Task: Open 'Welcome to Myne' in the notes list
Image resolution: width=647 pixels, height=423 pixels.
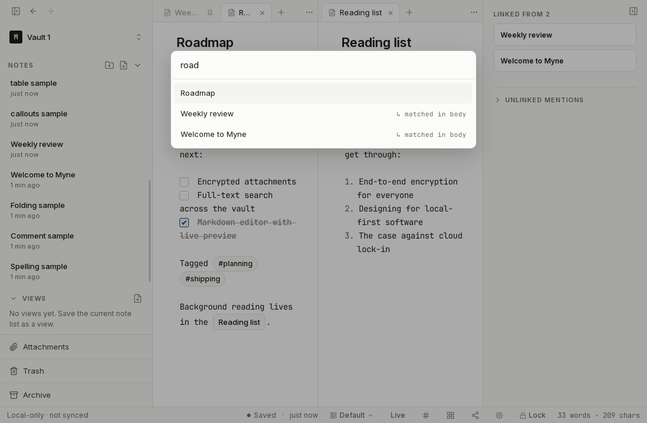Action: 76,179
